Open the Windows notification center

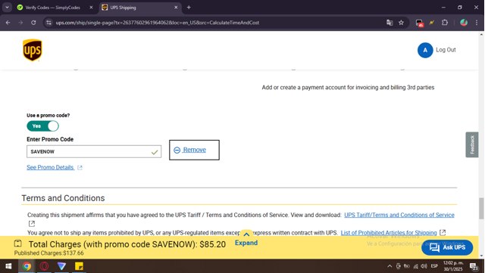(474, 266)
